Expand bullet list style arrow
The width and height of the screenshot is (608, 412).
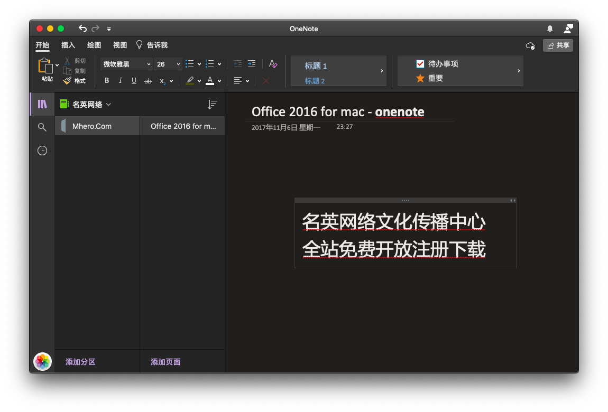[x=199, y=64]
